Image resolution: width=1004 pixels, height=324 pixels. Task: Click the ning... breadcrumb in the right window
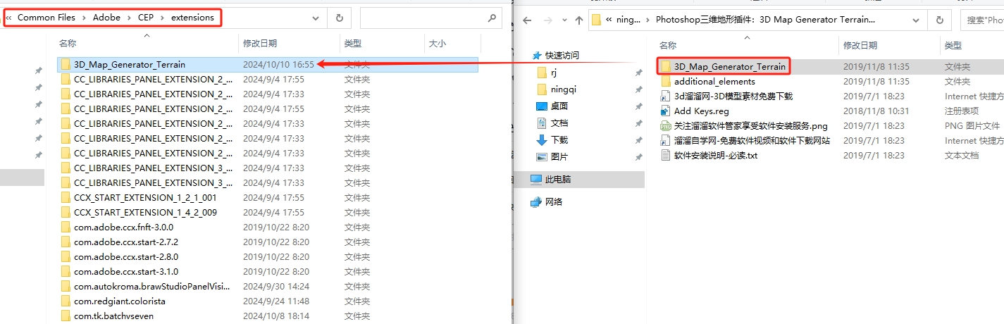pyautogui.click(x=628, y=20)
